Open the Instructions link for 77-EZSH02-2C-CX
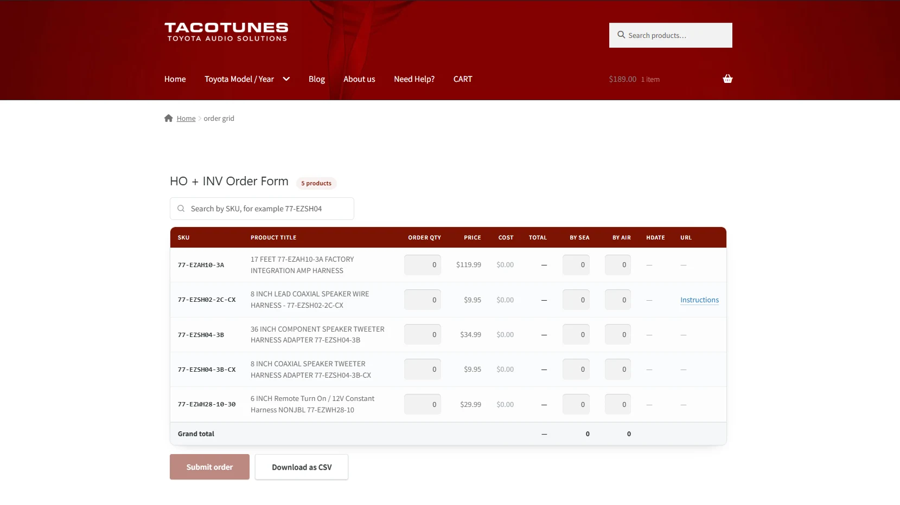This screenshot has width=900, height=505. 699,300
